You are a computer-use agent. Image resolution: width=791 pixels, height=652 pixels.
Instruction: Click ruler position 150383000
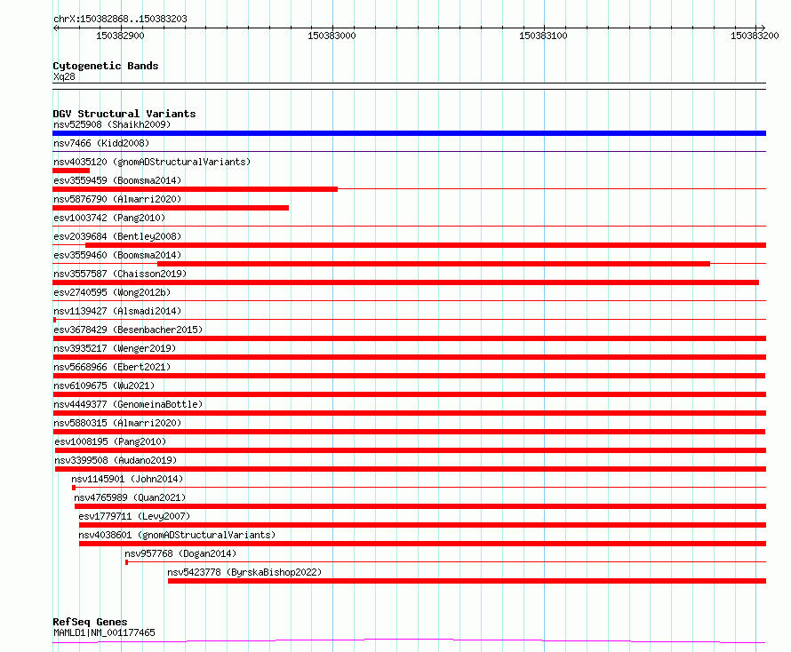pyautogui.click(x=332, y=36)
